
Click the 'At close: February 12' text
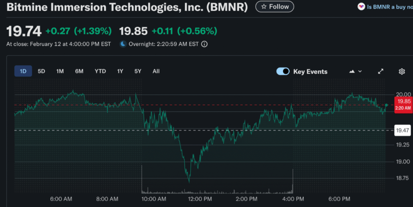click(x=59, y=44)
